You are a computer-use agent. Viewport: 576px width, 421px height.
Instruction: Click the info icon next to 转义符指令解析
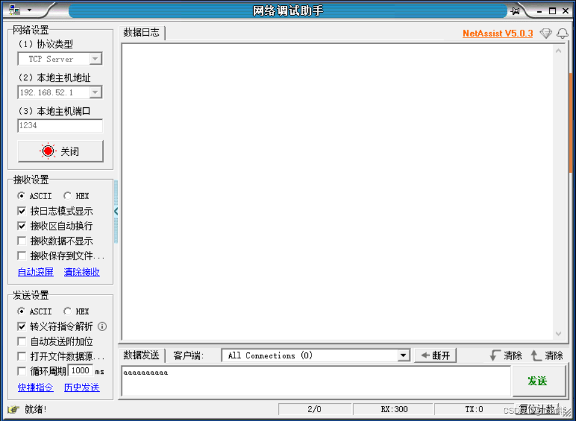tap(102, 326)
